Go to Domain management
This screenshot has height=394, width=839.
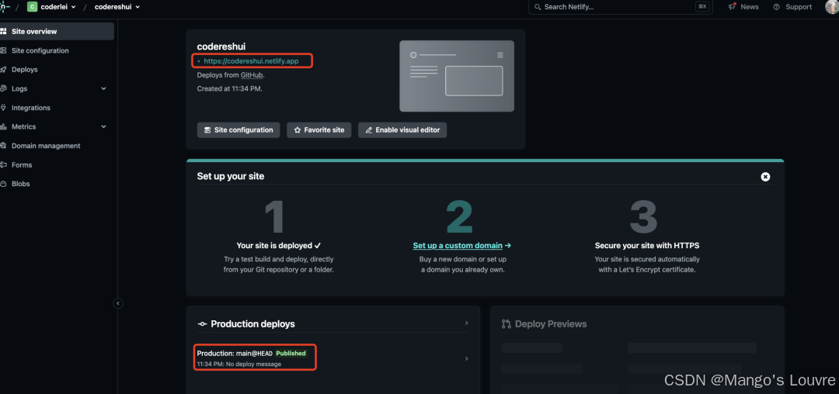pos(46,146)
